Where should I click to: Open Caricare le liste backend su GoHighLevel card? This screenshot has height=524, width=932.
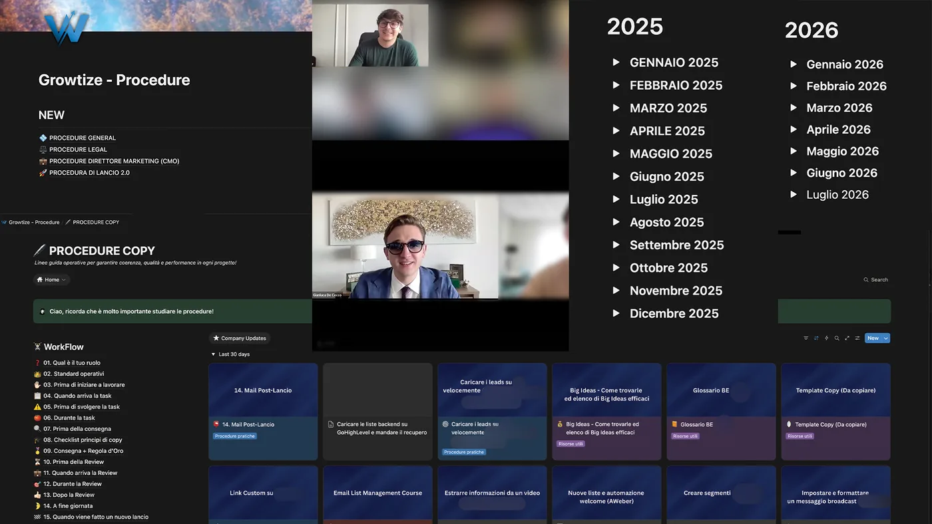coord(377,412)
